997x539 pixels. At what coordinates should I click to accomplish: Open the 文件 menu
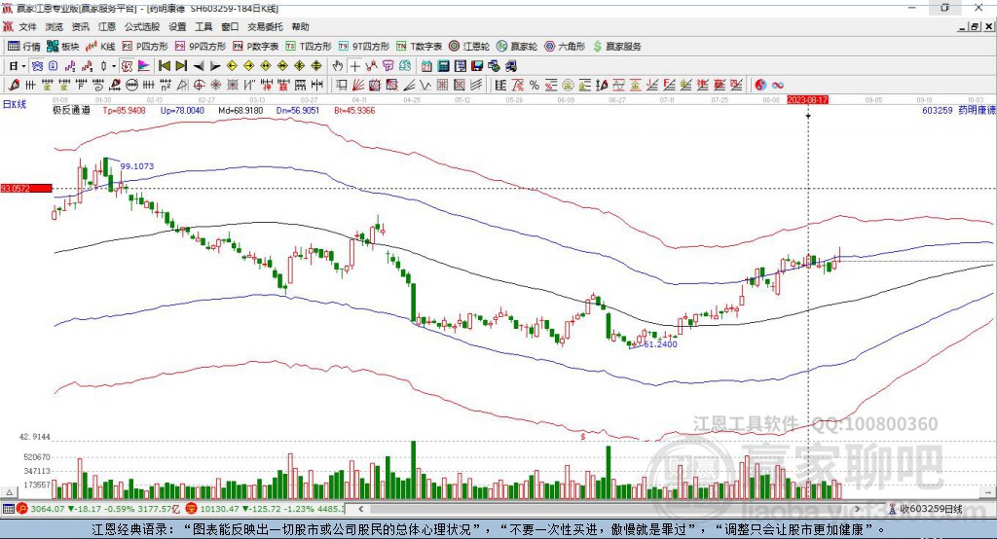pyautogui.click(x=28, y=26)
